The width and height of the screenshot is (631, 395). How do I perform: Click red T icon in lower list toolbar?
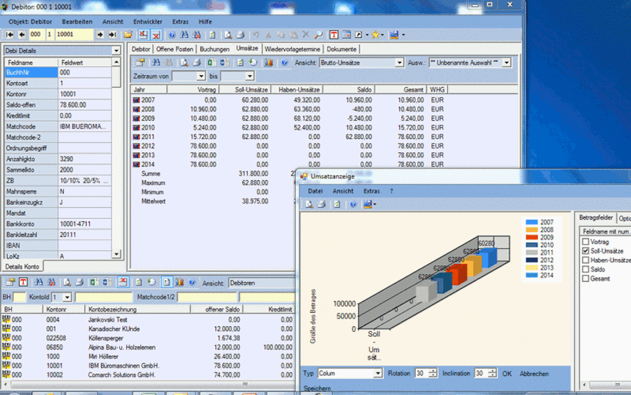click(23, 282)
